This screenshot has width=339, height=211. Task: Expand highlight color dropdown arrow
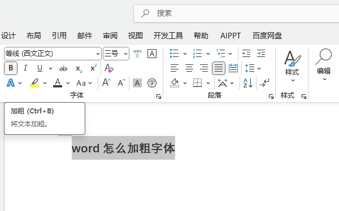(x=45, y=83)
